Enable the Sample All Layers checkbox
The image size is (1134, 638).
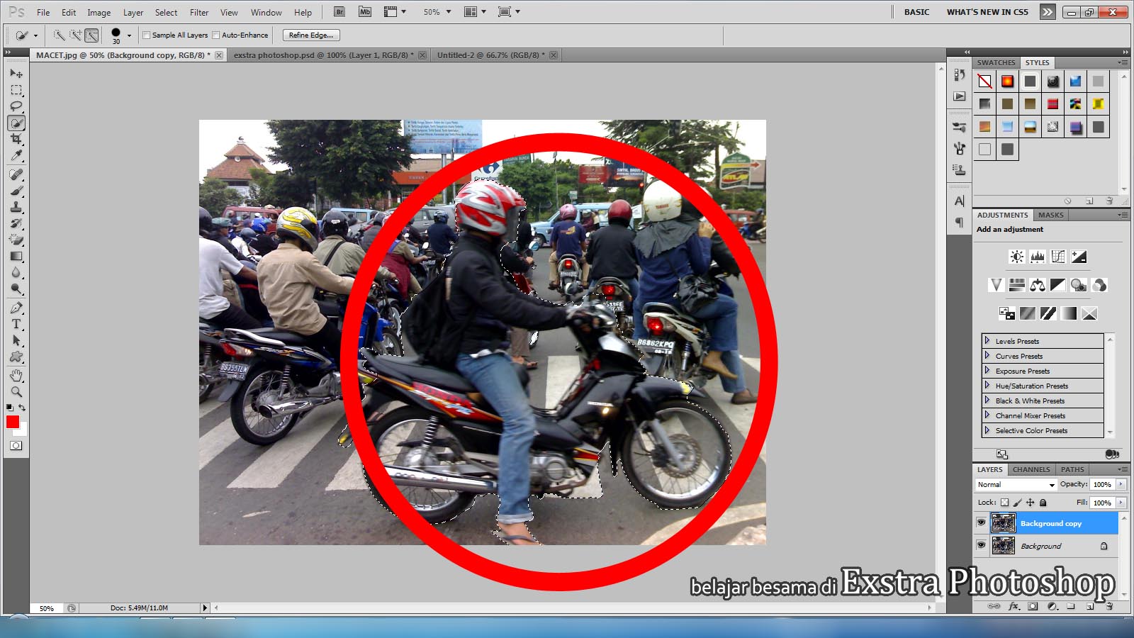coord(146,34)
